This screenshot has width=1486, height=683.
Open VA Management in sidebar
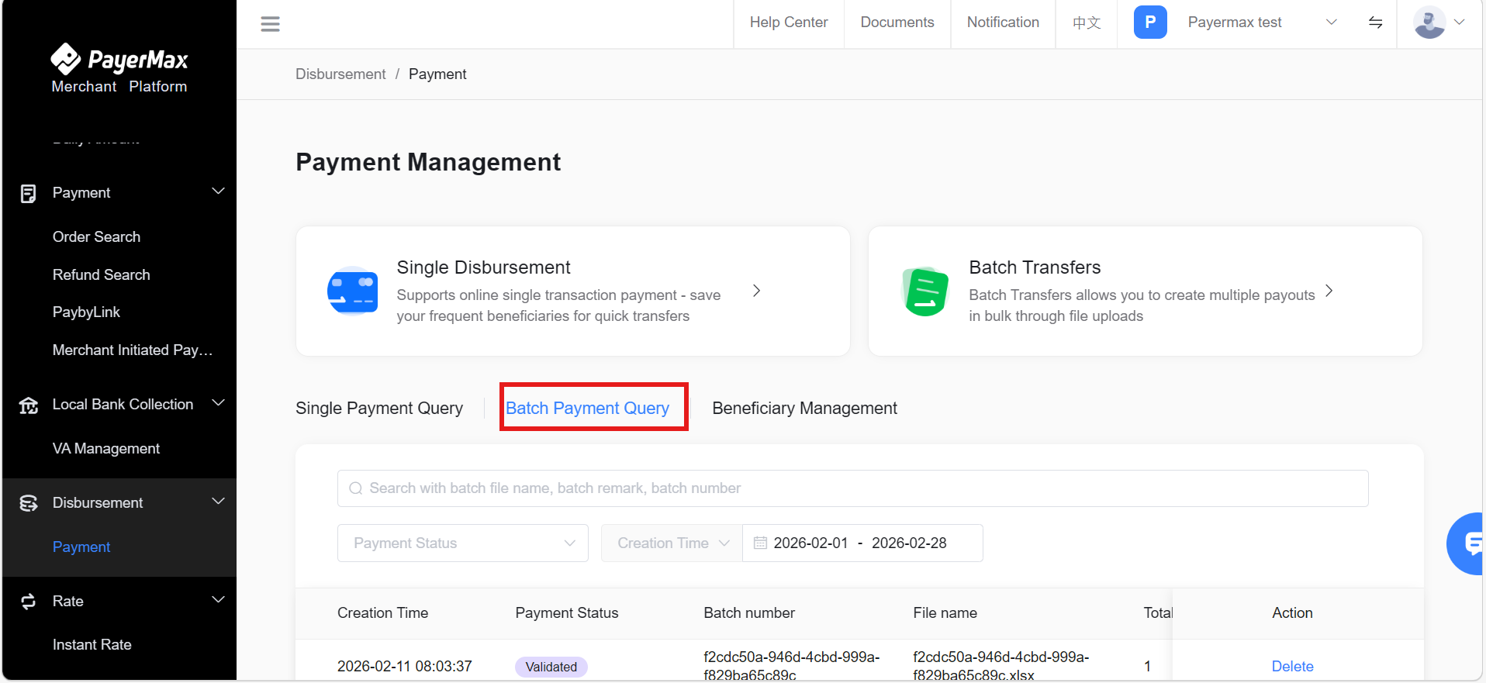tap(105, 449)
